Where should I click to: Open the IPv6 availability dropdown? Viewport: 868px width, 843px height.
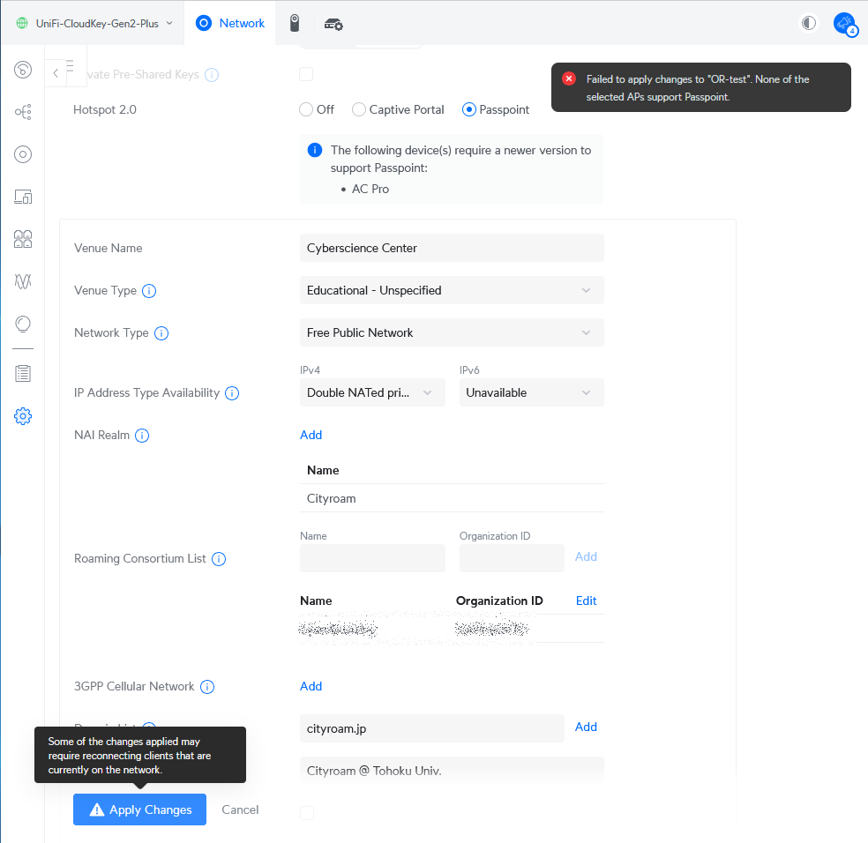pos(531,392)
